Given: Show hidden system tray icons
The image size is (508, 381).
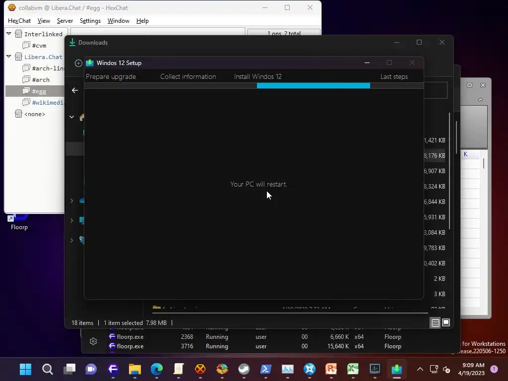Looking at the screenshot, I should pyautogui.click(x=420, y=369).
